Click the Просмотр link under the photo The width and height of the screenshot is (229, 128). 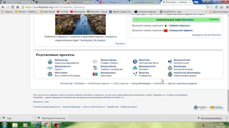click(120, 43)
